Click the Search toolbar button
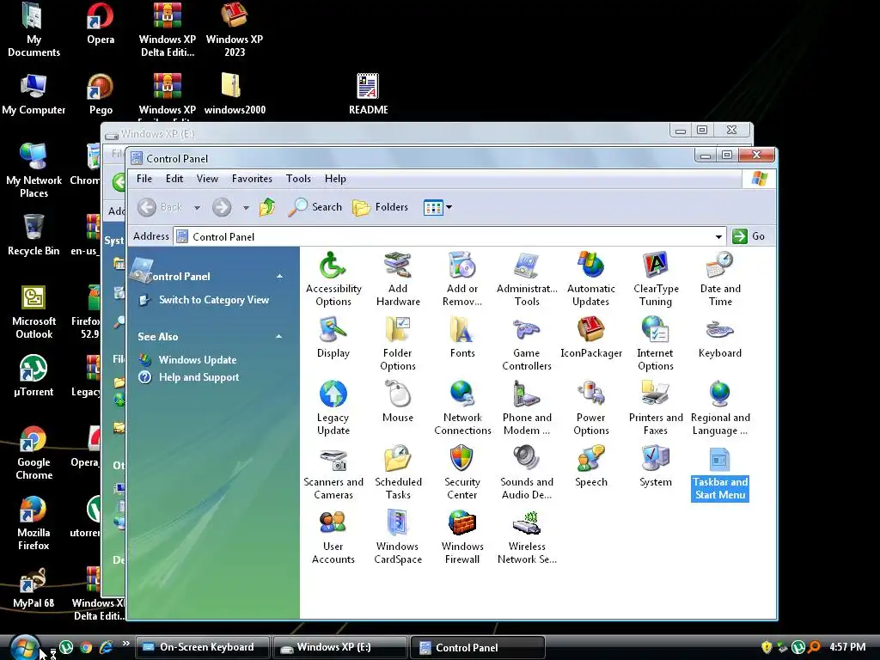 click(x=315, y=207)
